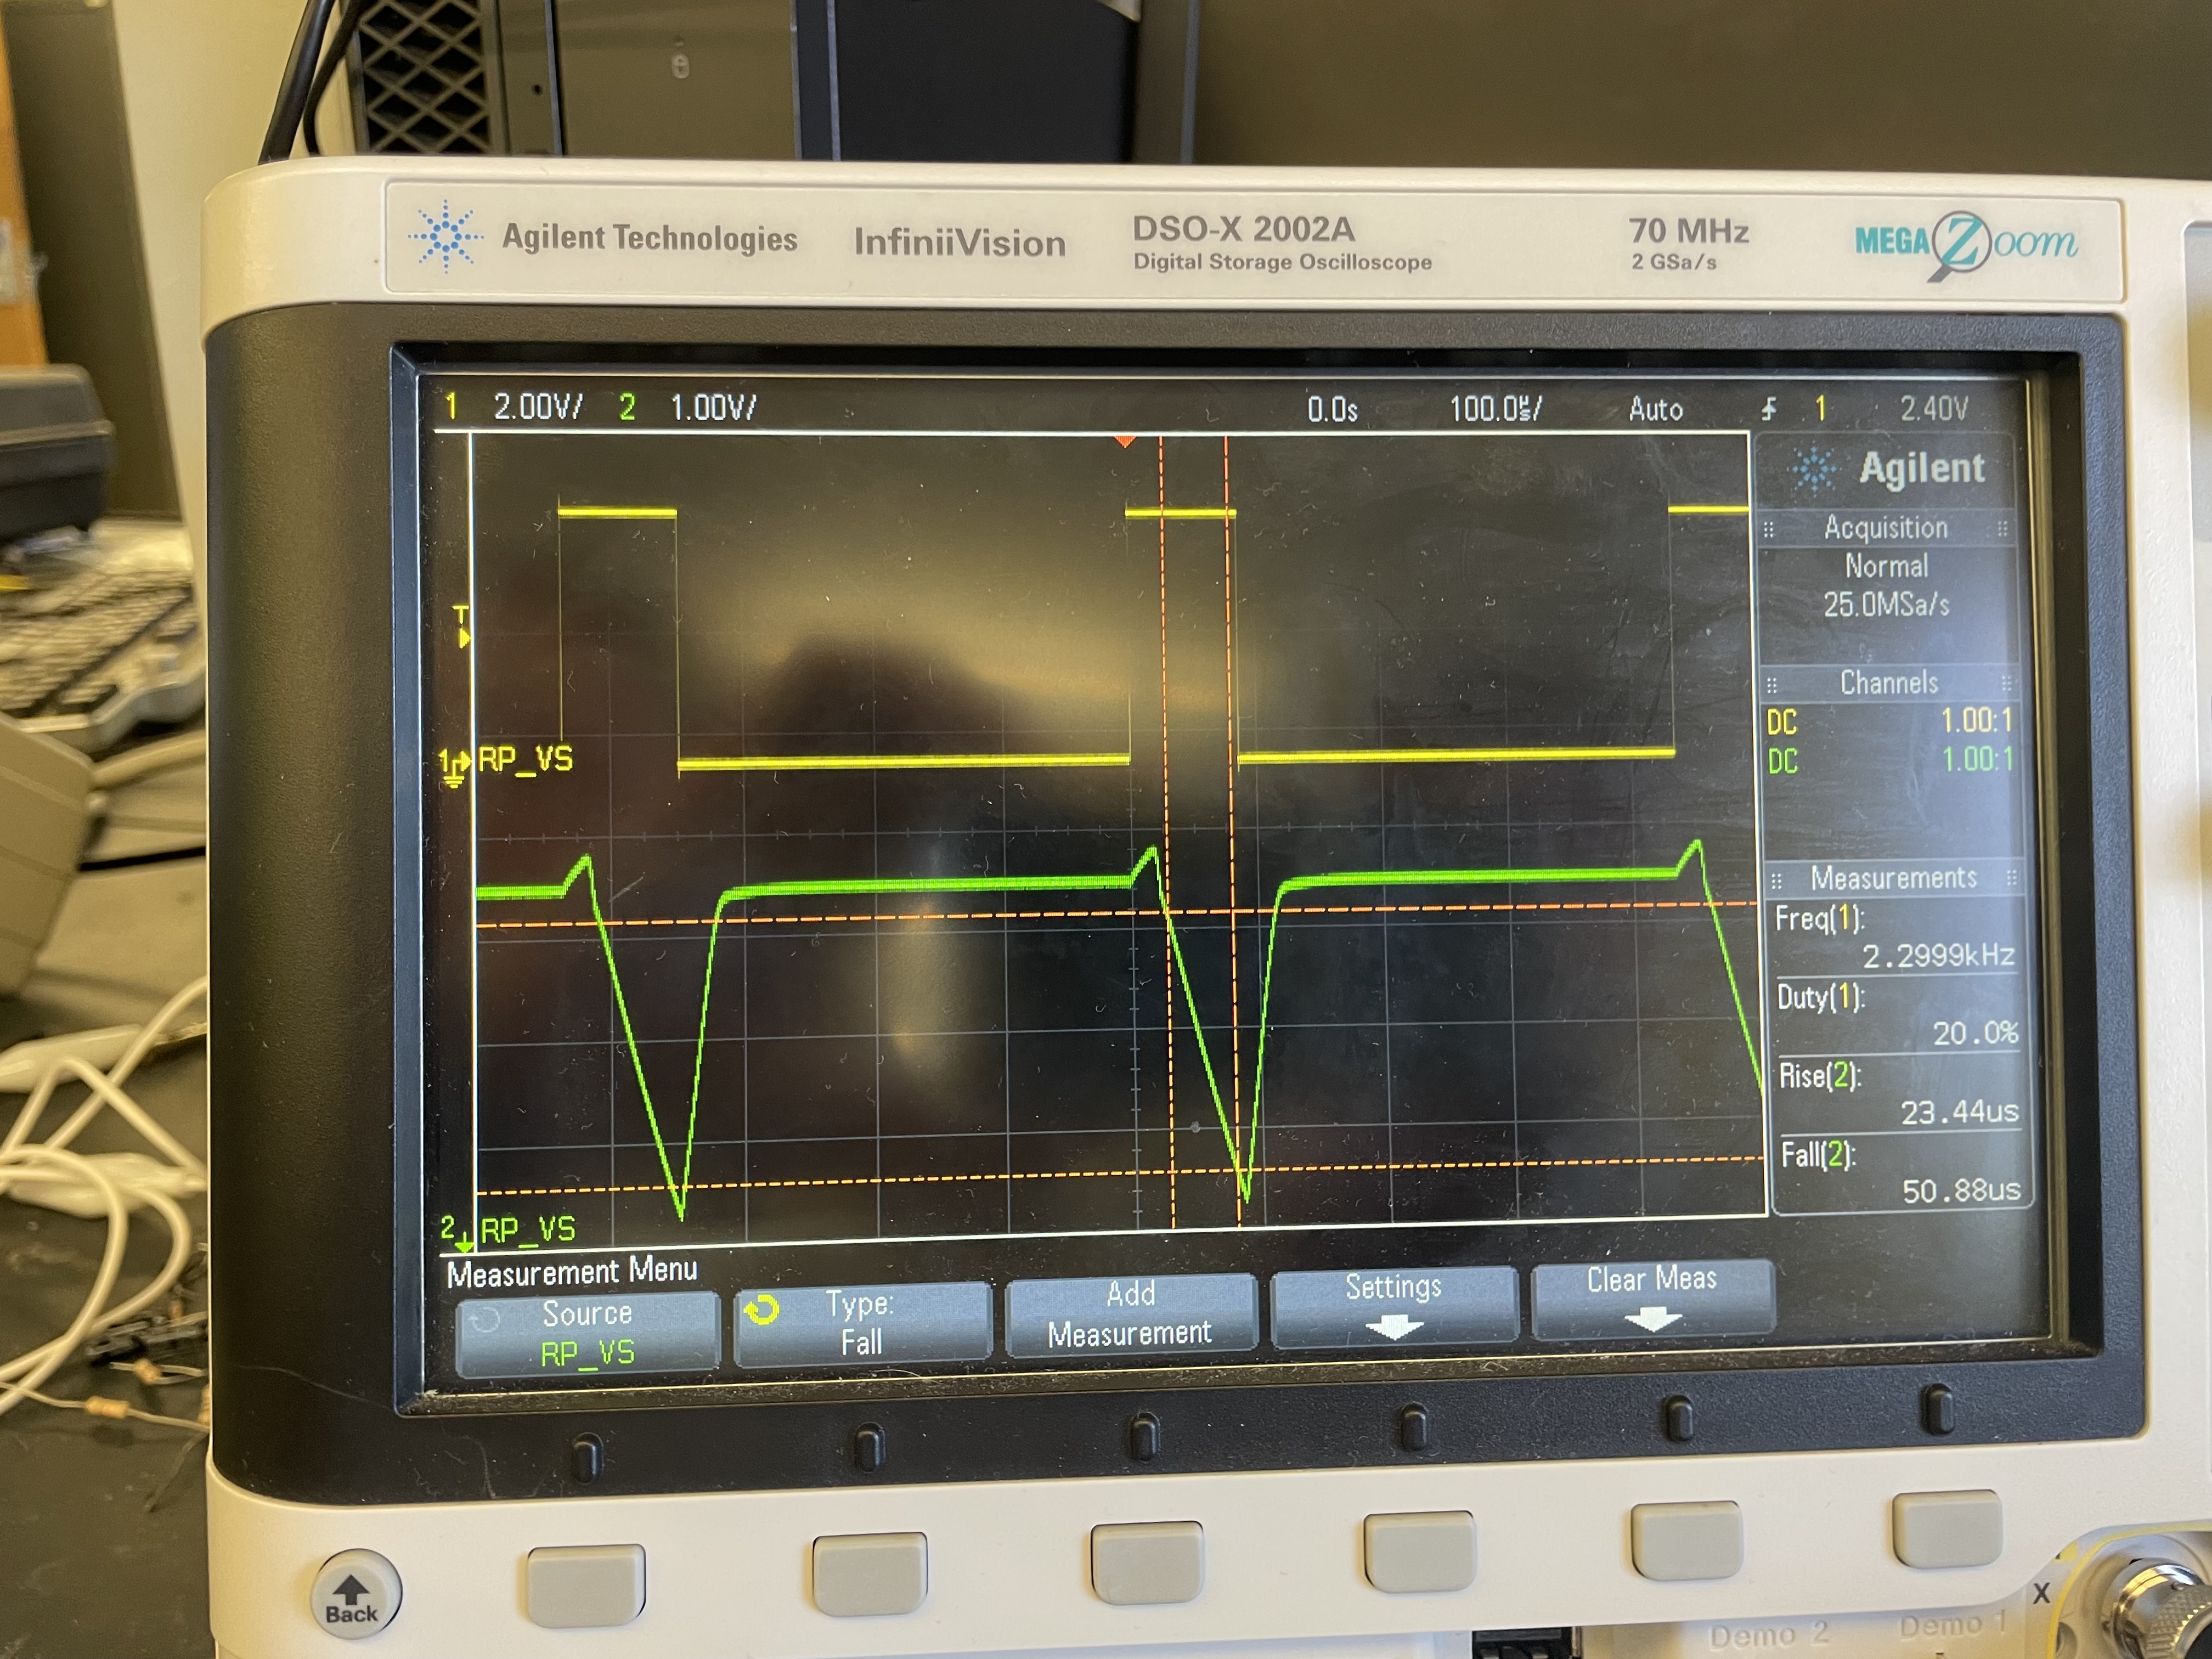Push the physical key under Add Measurement
Screen dimensions: 2212x1659
(1146, 1563)
